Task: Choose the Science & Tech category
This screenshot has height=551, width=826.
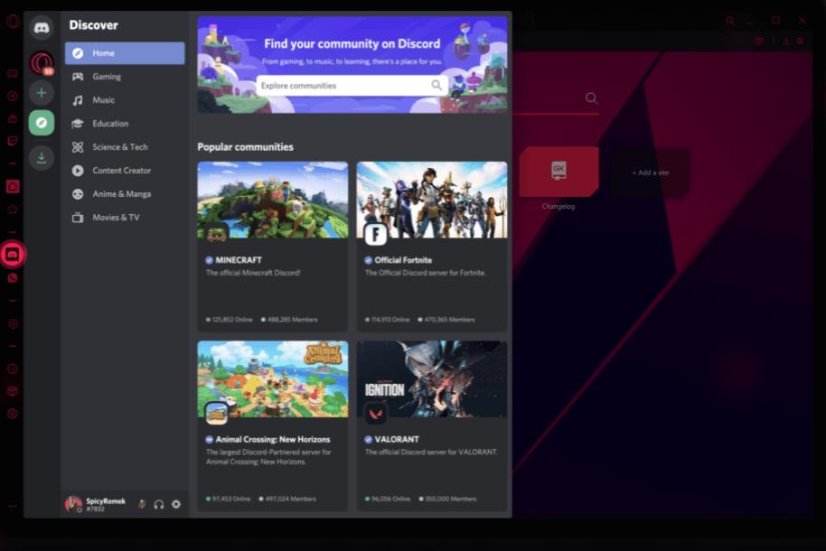Action: point(125,147)
